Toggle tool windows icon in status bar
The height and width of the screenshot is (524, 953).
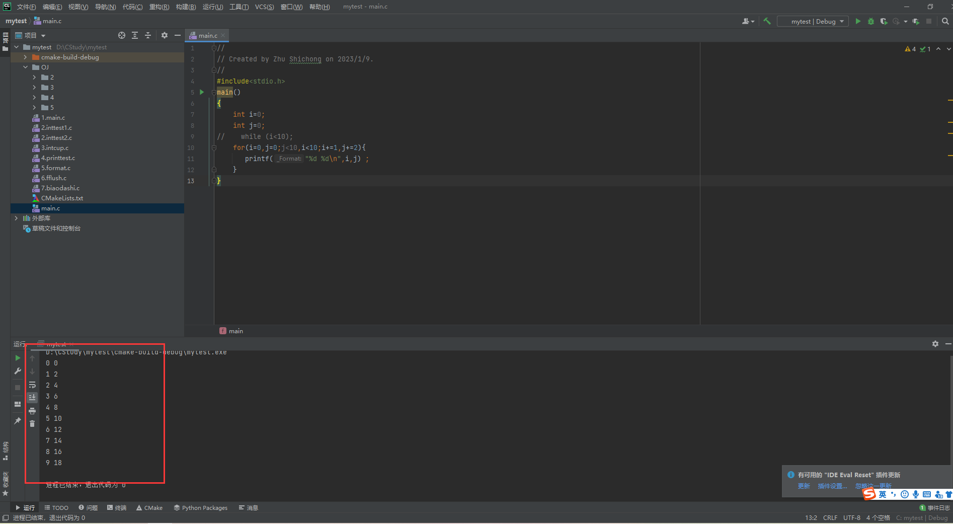[6, 518]
